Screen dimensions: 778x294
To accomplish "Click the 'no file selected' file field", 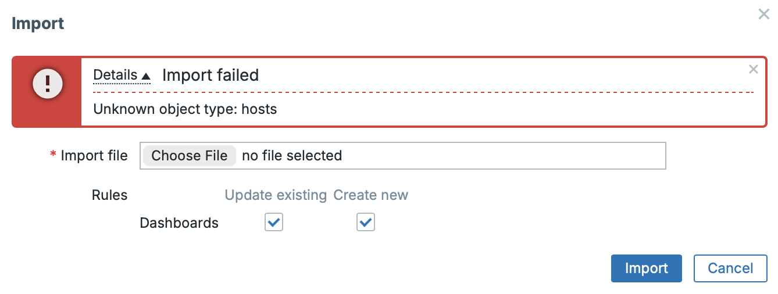I will (291, 156).
